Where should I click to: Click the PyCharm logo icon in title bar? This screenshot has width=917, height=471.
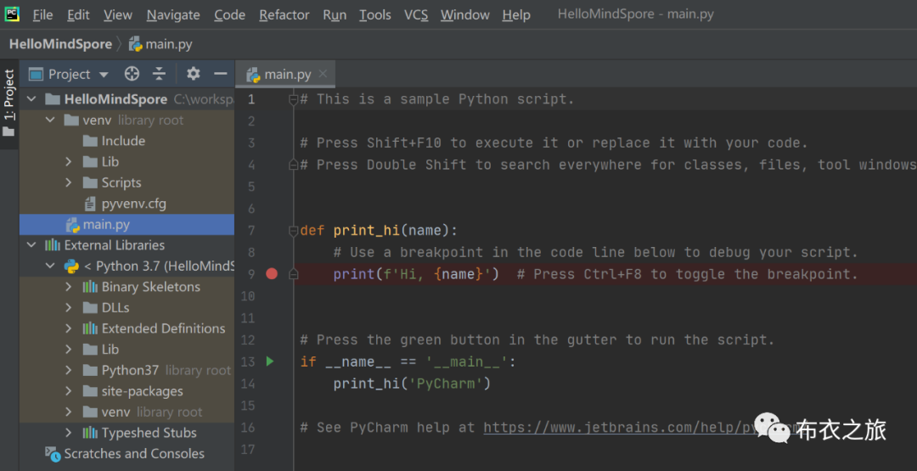coord(12,14)
